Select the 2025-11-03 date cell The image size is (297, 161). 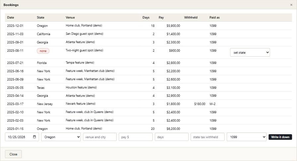coord(15,34)
